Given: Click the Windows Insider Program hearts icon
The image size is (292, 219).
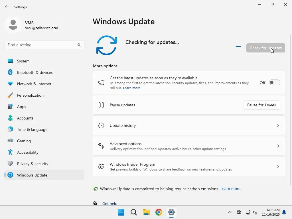Looking at the screenshot, I should click(x=101, y=166).
